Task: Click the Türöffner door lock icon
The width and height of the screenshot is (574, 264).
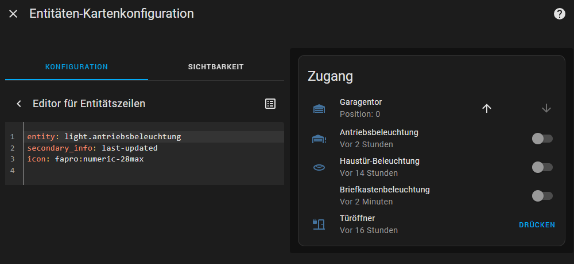Action: [319, 224]
